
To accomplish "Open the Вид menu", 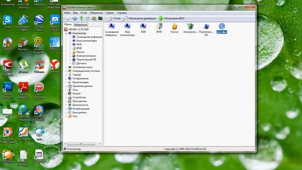I will pyautogui.click(x=75, y=13).
